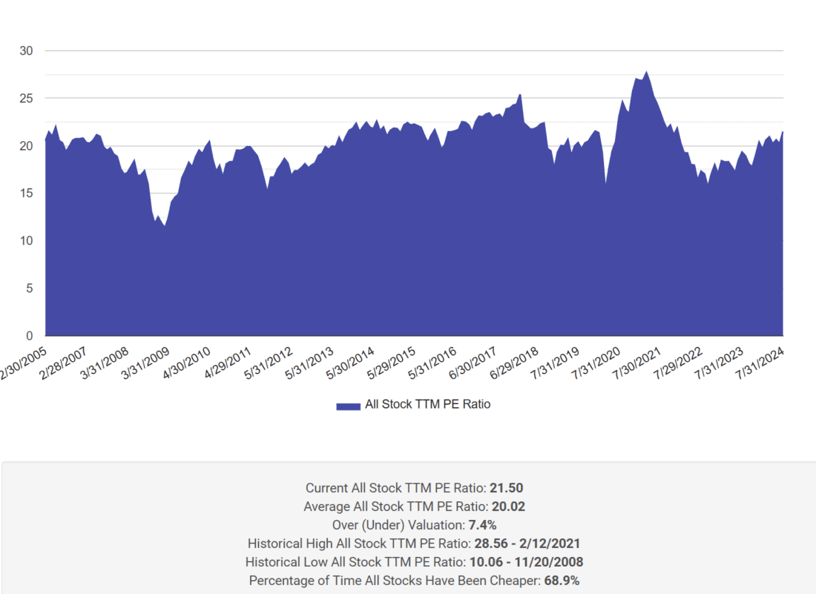The image size is (816, 594).
Task: Click the blue legend swatch for All Stock
Action: (348, 405)
